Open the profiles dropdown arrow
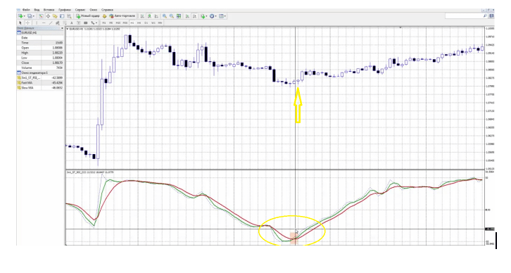511x273 pixels. pos(34,16)
